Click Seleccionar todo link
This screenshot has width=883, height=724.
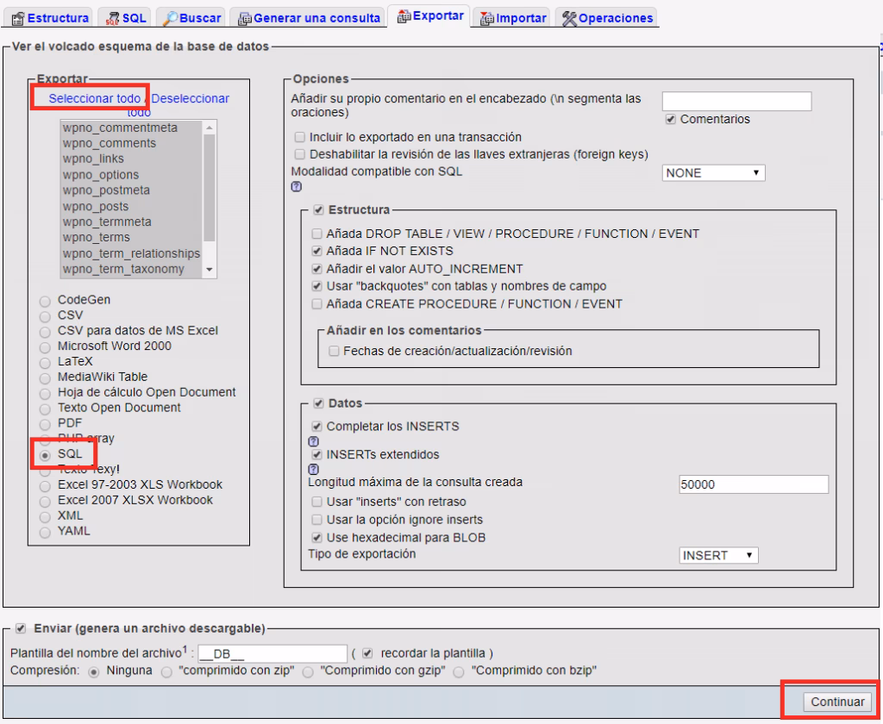(x=94, y=98)
